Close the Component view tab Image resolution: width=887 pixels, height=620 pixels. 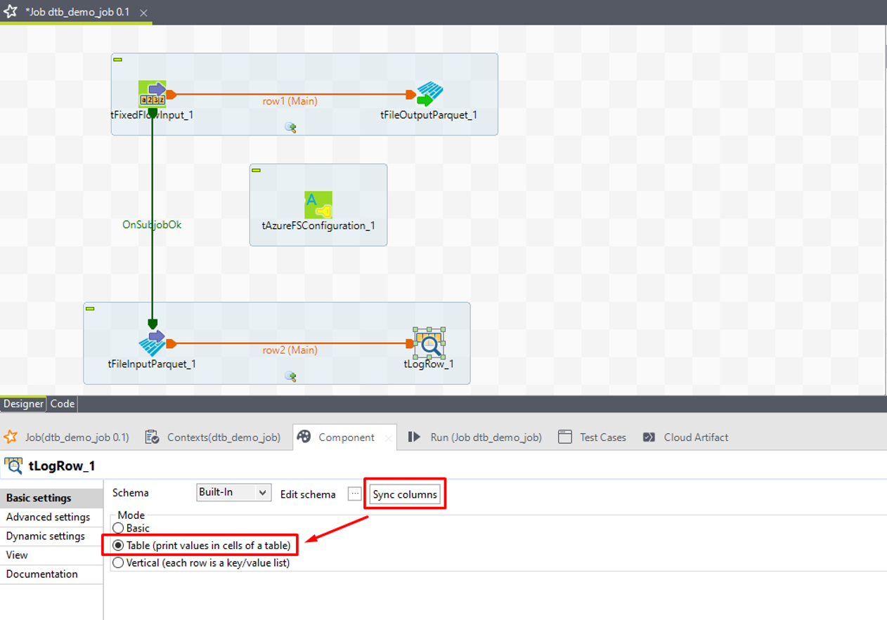pos(388,437)
